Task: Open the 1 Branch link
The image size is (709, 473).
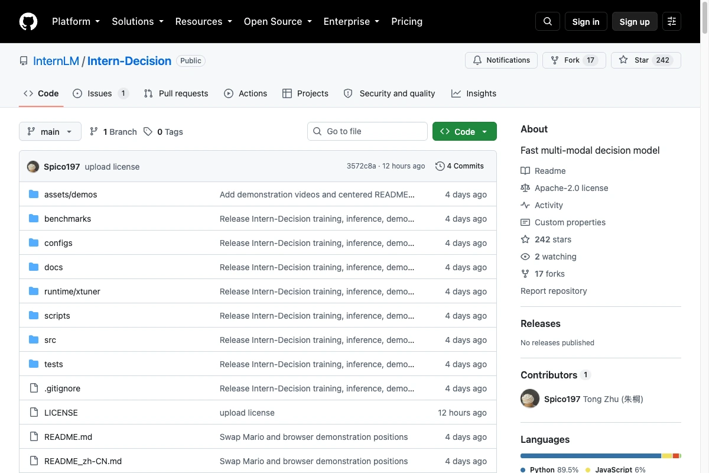Action: (x=113, y=131)
